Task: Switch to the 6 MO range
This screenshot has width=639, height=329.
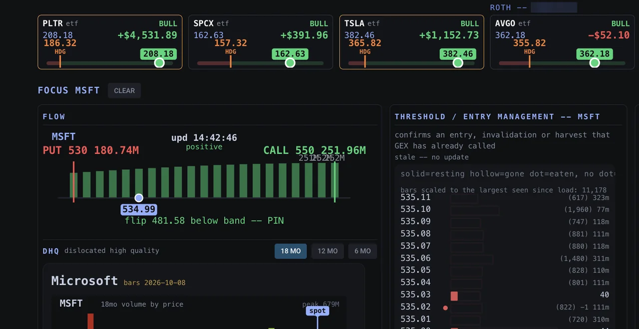Action: [362, 251]
